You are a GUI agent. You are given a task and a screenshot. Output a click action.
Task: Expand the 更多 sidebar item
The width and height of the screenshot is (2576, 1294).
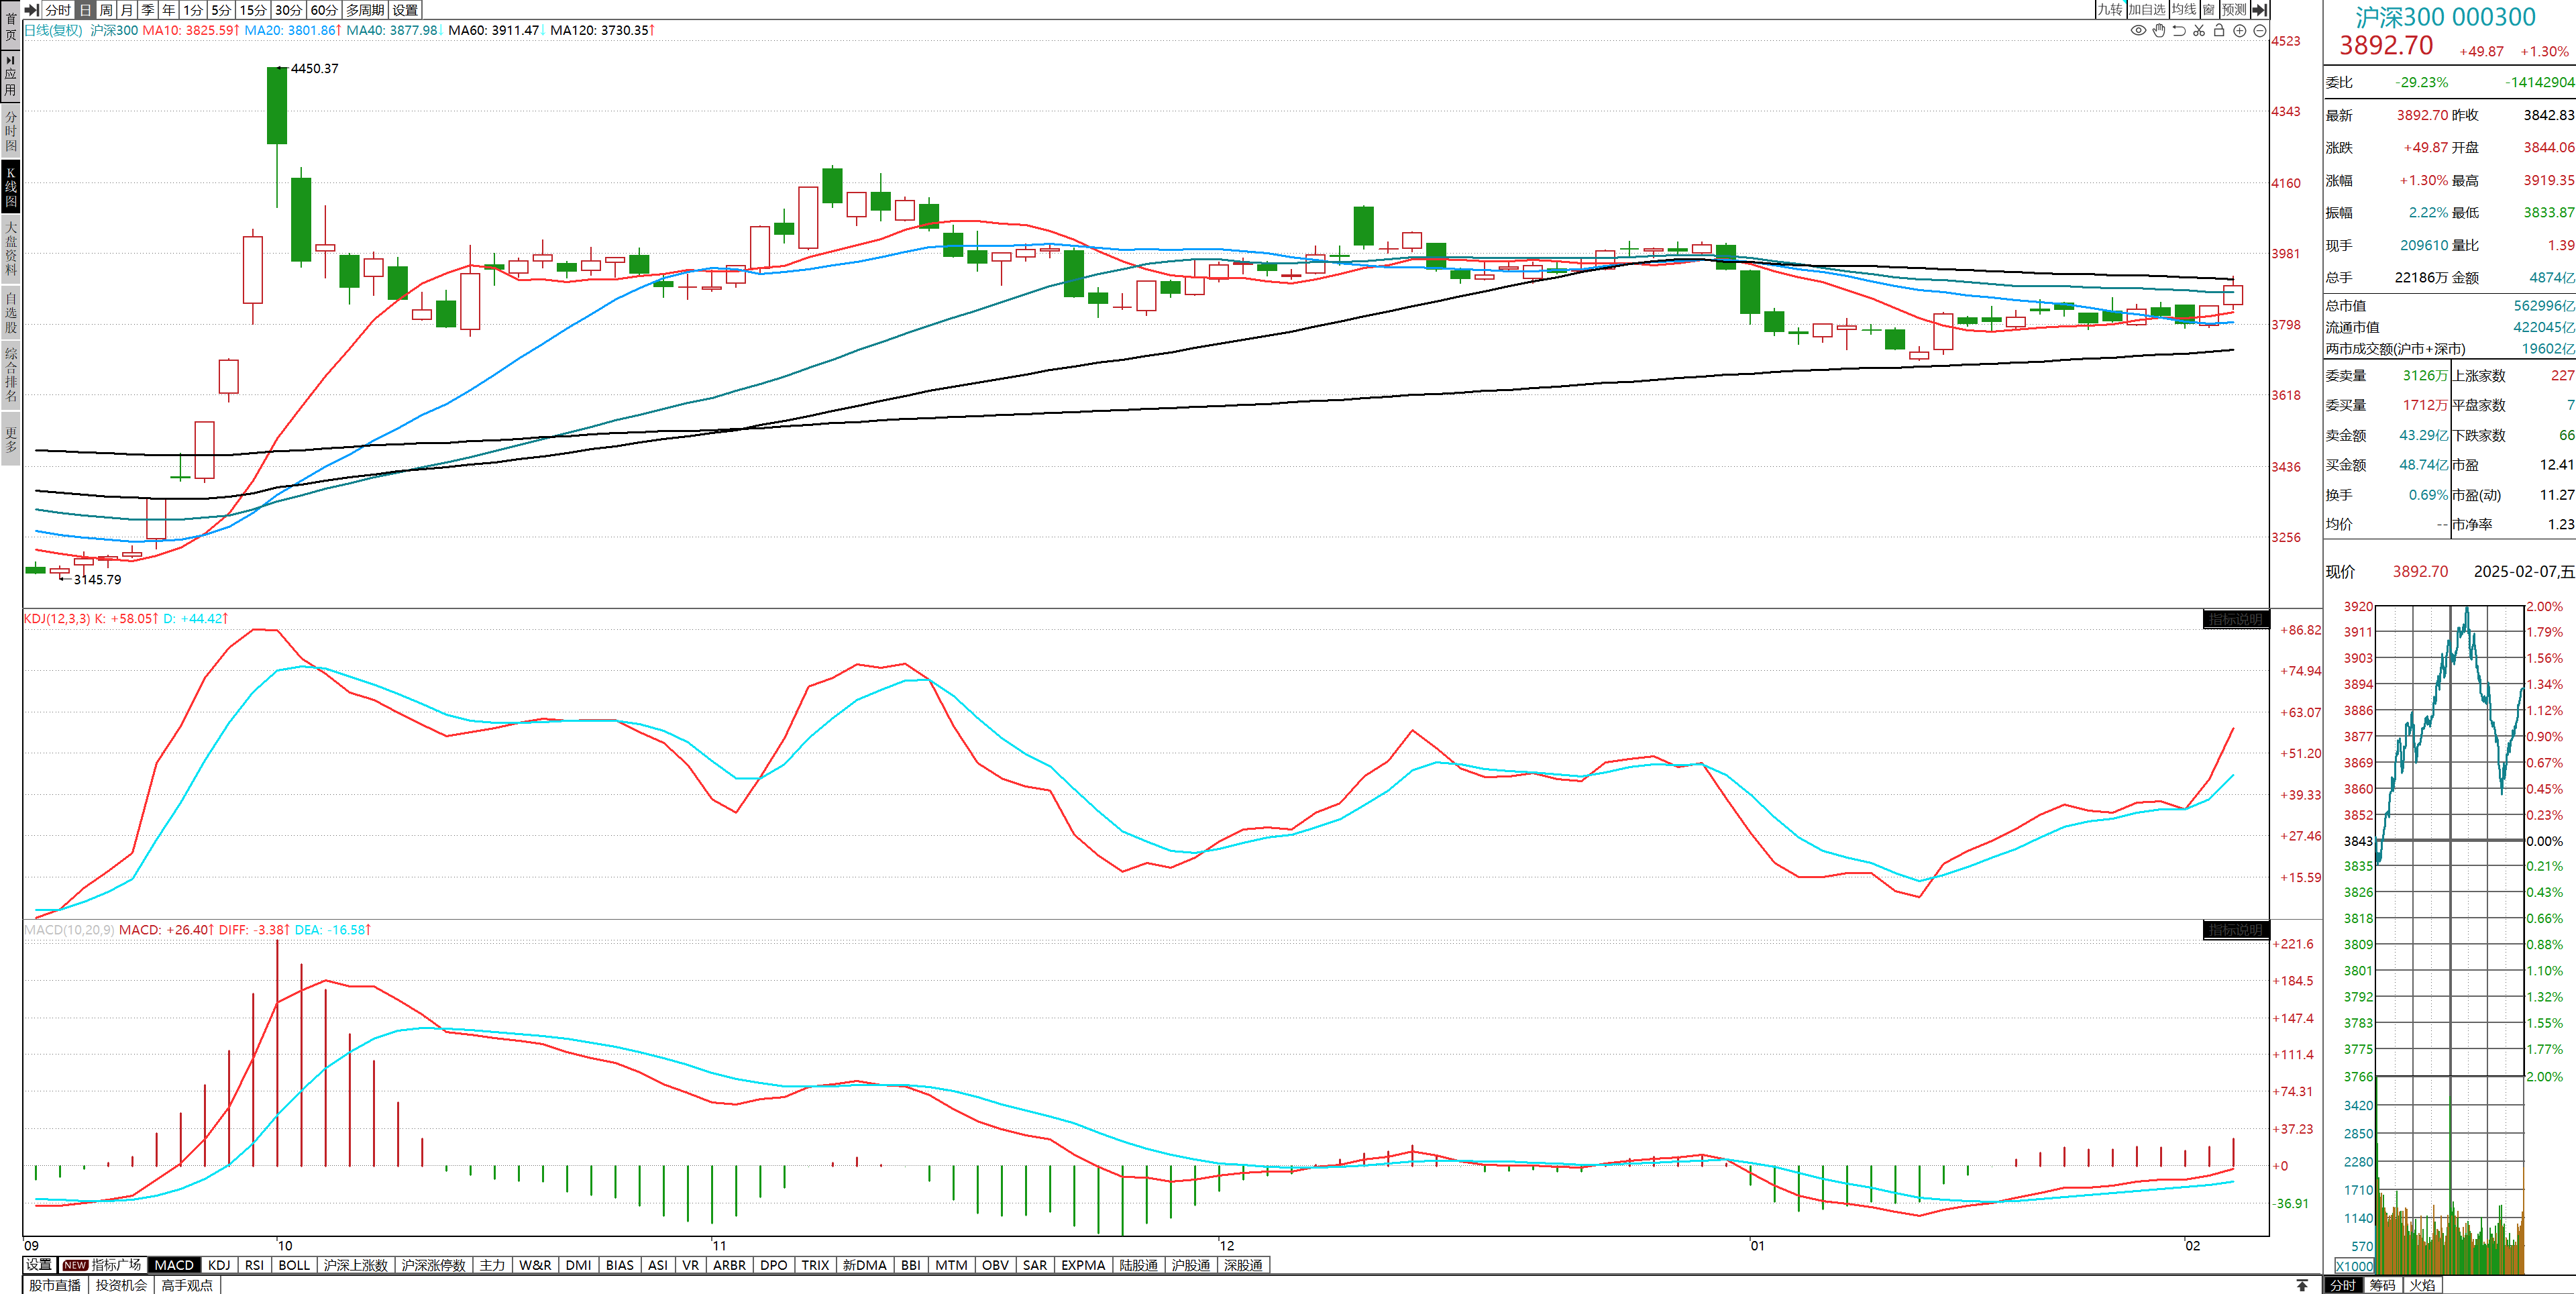click(10, 439)
